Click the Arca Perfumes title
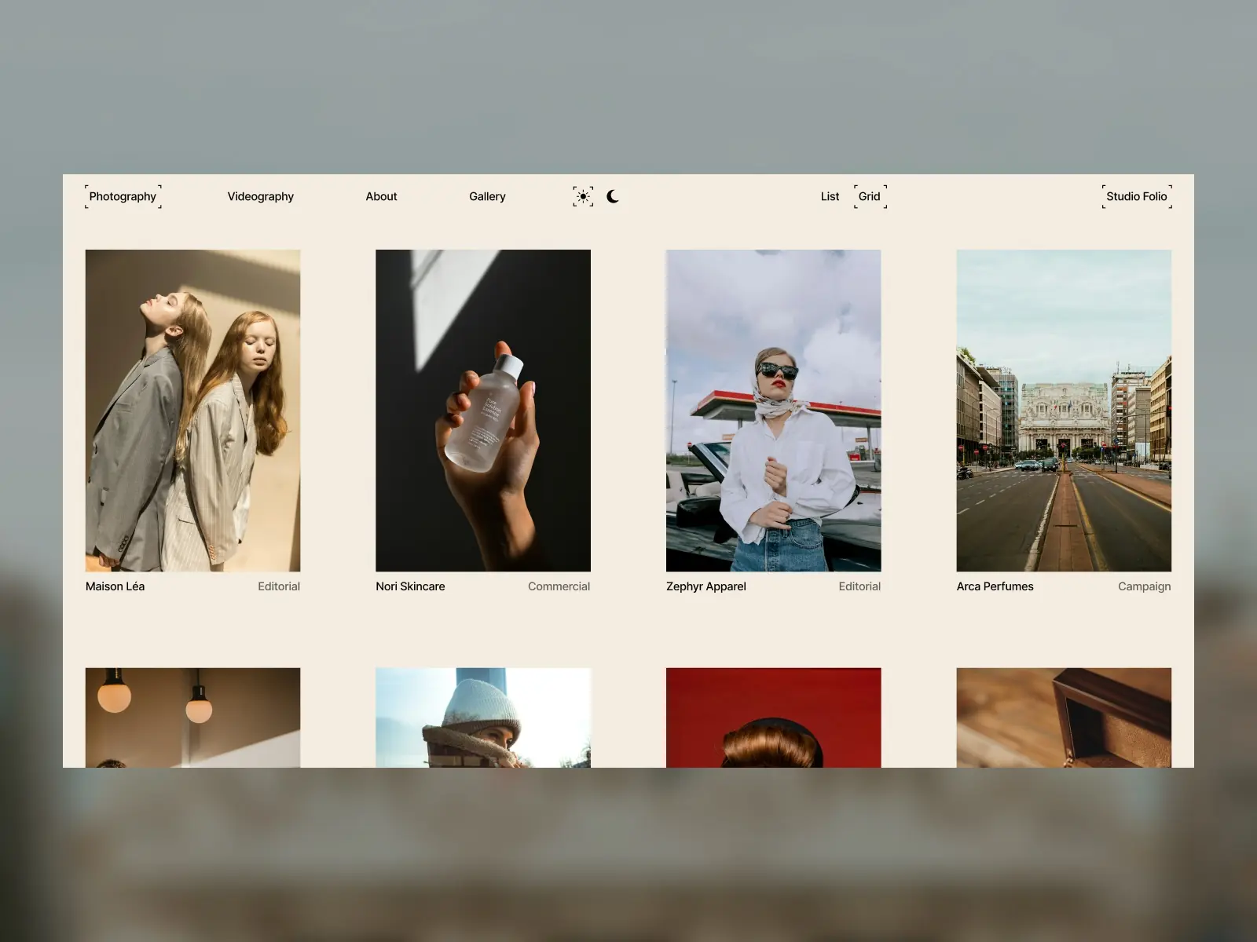The width and height of the screenshot is (1257, 942). (x=995, y=586)
